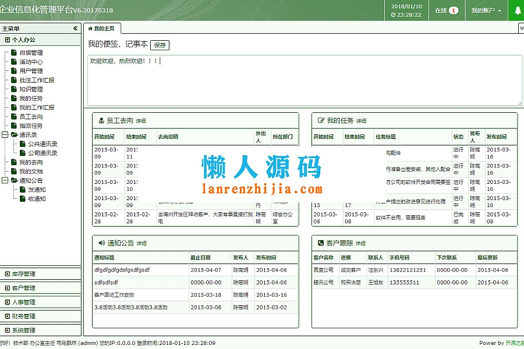Open 知识管理 from the tree menu
Screen dimensions: 524x349
point(31,89)
